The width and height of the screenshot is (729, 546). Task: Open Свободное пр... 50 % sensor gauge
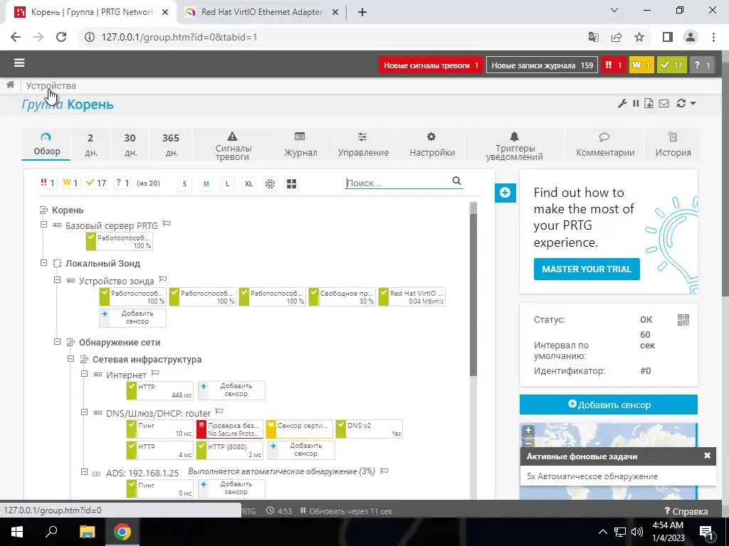342,297
